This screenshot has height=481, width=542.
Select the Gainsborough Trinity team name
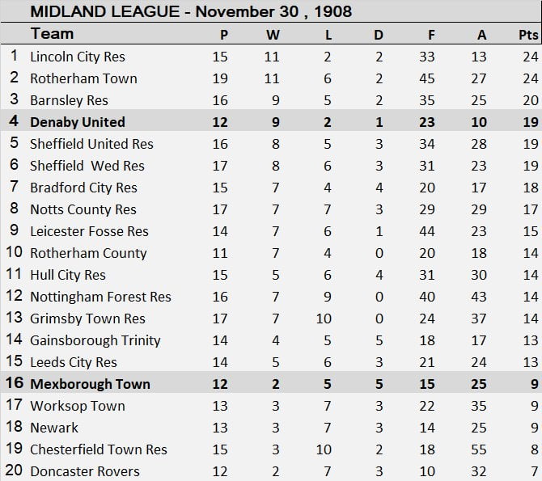pyautogui.click(x=95, y=340)
